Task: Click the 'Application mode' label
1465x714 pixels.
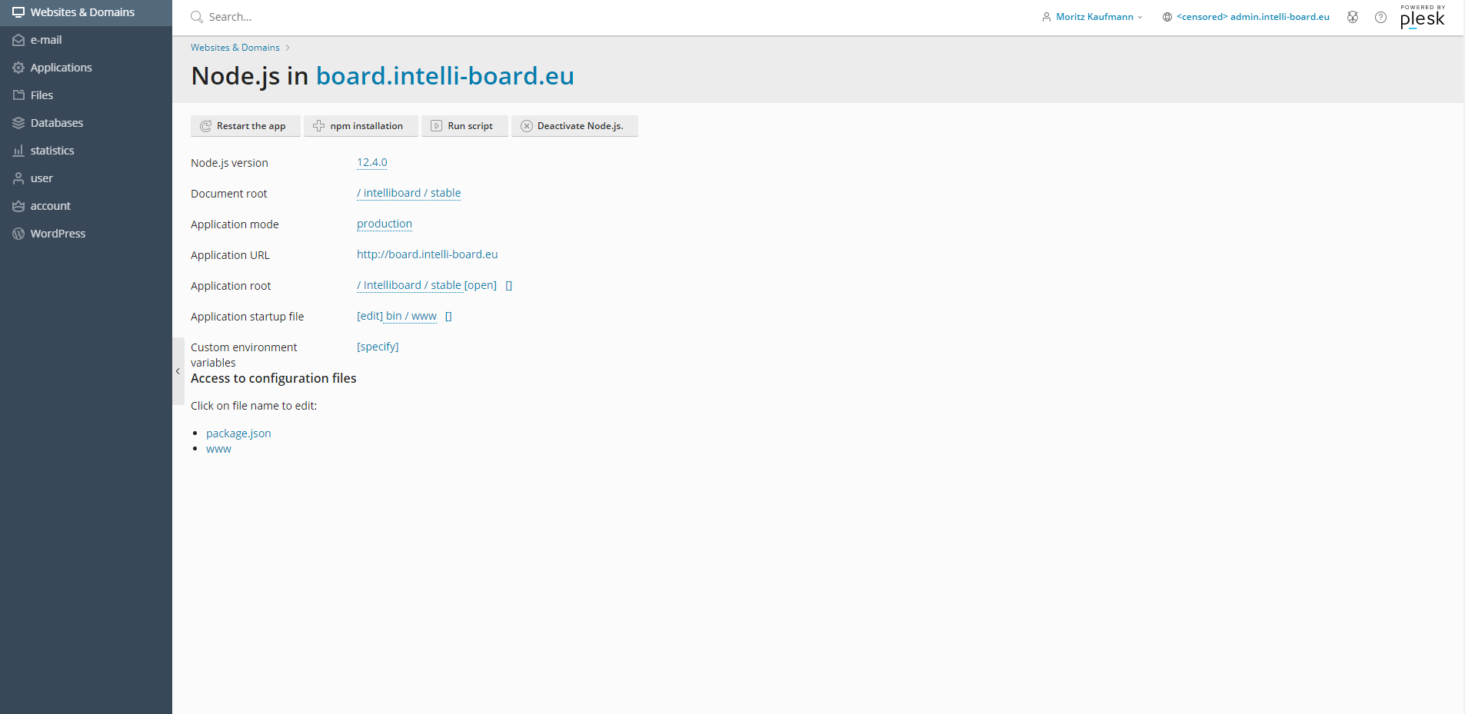Action: click(x=235, y=224)
